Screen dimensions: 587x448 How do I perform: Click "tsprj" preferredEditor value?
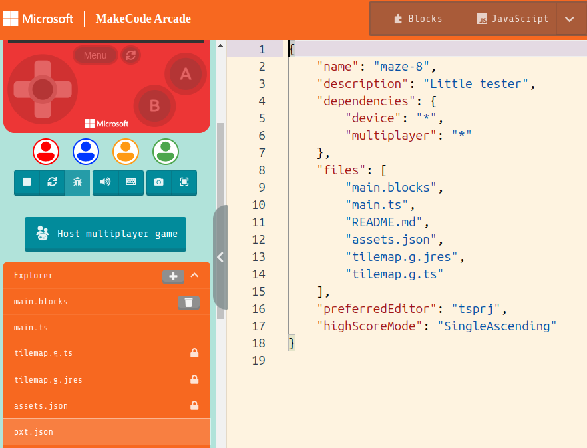click(475, 309)
